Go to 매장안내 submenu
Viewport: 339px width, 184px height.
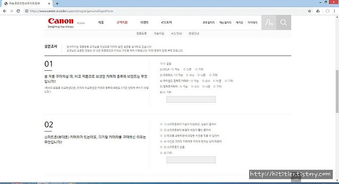194,33
